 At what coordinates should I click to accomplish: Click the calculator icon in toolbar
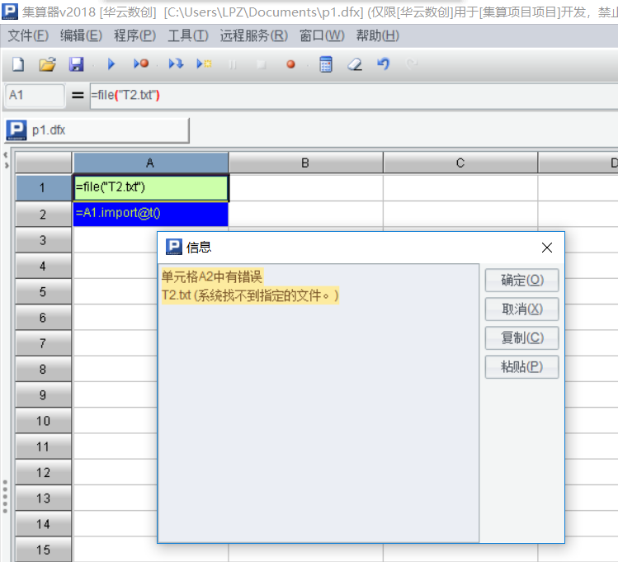[x=326, y=64]
